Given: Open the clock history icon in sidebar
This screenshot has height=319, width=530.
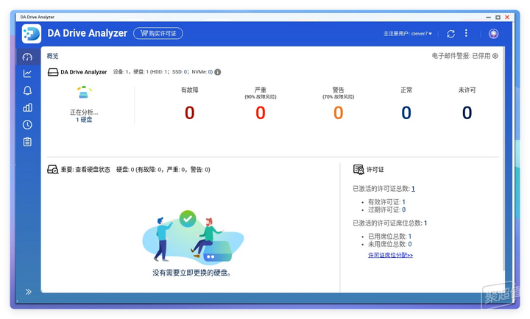Looking at the screenshot, I should click(28, 125).
